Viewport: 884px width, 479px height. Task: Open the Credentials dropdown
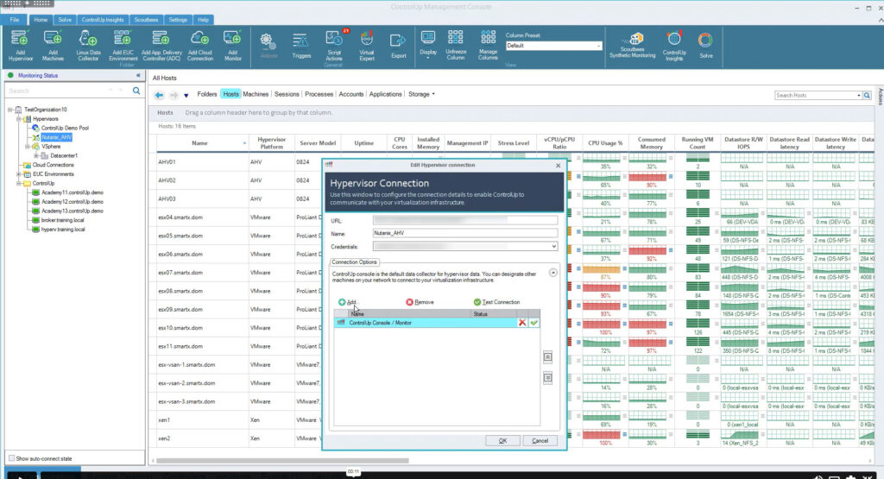pyautogui.click(x=552, y=246)
